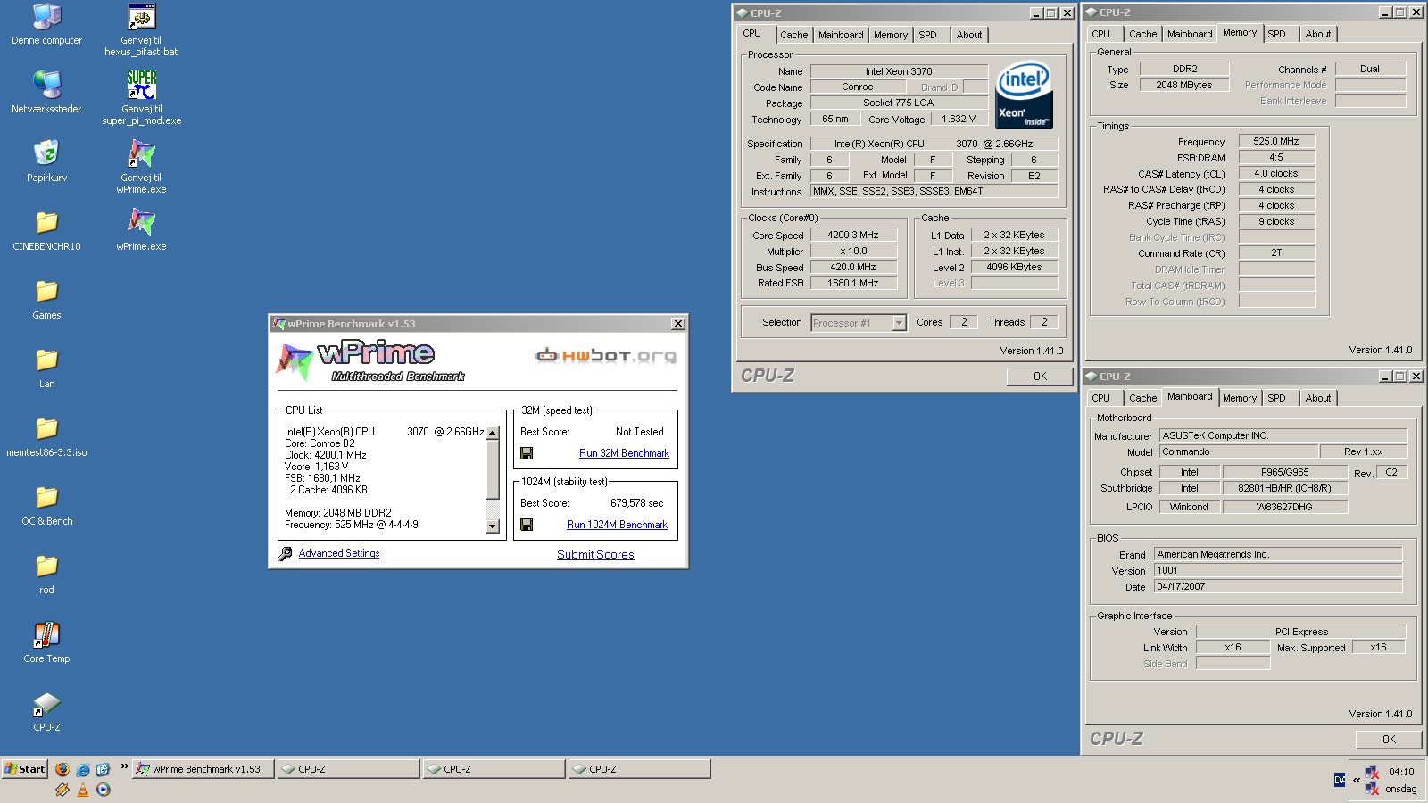The height and width of the screenshot is (803, 1428).
Task: Select the memtest86-3.3.iso folder icon
Action: click(46, 436)
